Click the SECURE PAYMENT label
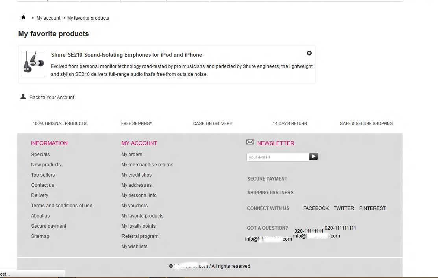Viewport: 438px width, 278px height. pos(267,179)
